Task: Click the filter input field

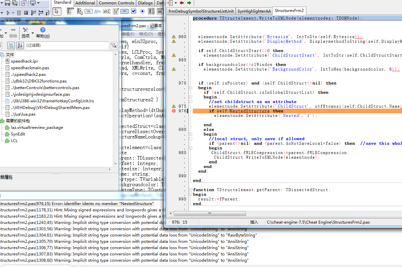Action: click(x=66, y=45)
